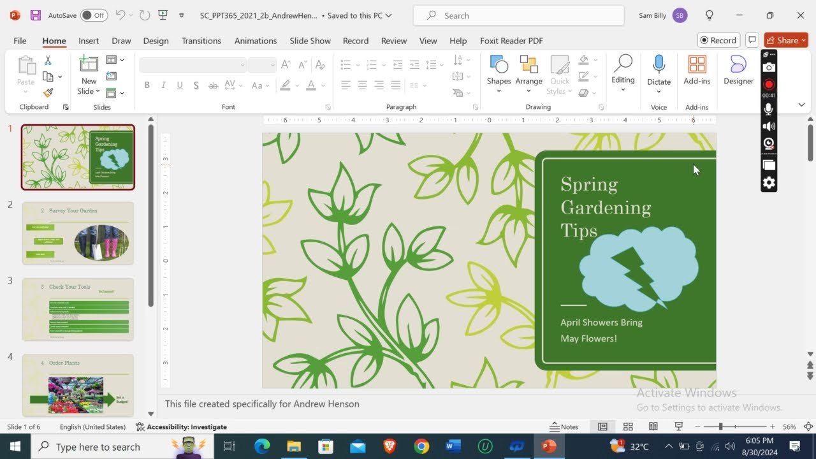816x459 pixels.
Task: Toggle Align Left paragraph button
Action: (346, 85)
